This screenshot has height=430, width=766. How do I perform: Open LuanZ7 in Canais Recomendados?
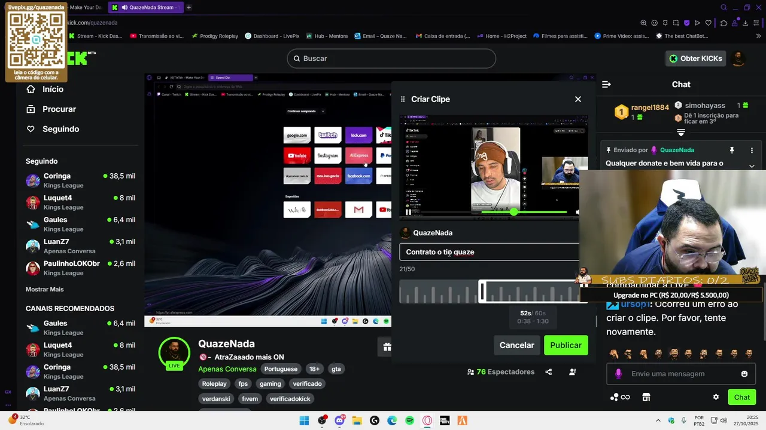pyautogui.click(x=80, y=394)
